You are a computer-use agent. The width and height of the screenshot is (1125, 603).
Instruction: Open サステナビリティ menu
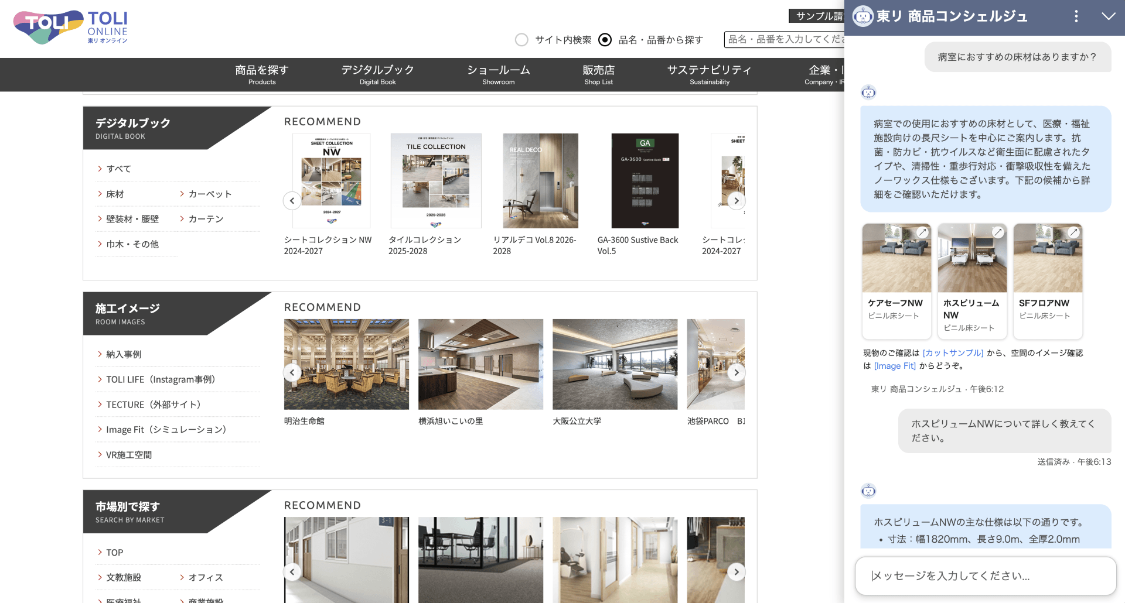pos(710,74)
